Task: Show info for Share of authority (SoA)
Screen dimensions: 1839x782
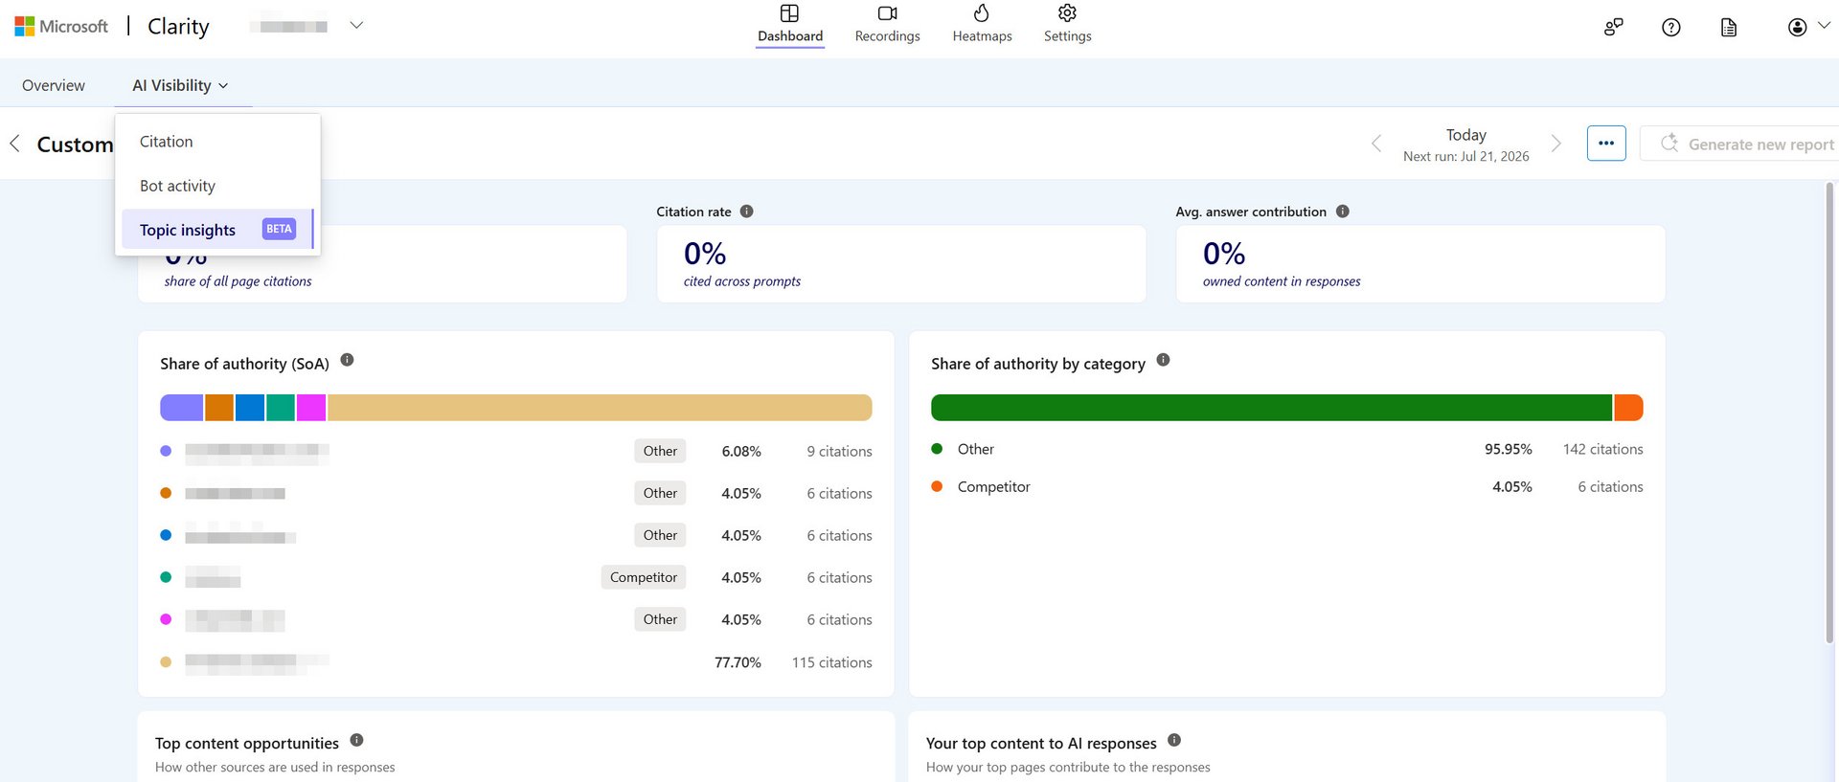Action: pos(347,360)
